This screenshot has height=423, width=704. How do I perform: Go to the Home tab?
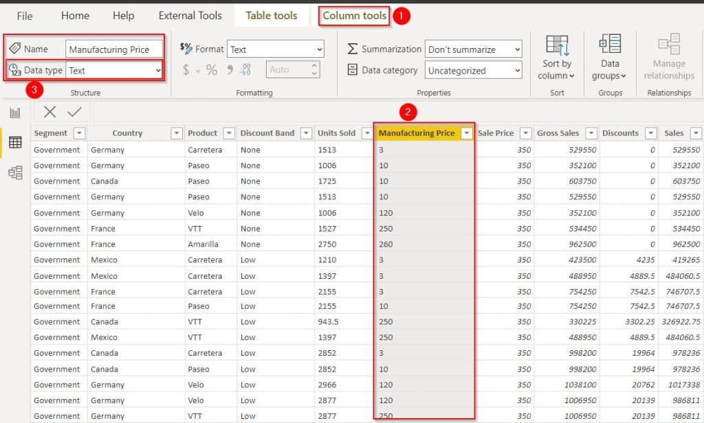75,16
